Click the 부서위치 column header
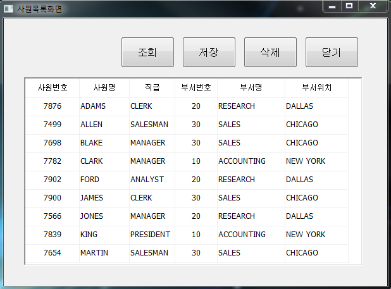391x289 pixels. tap(317, 88)
